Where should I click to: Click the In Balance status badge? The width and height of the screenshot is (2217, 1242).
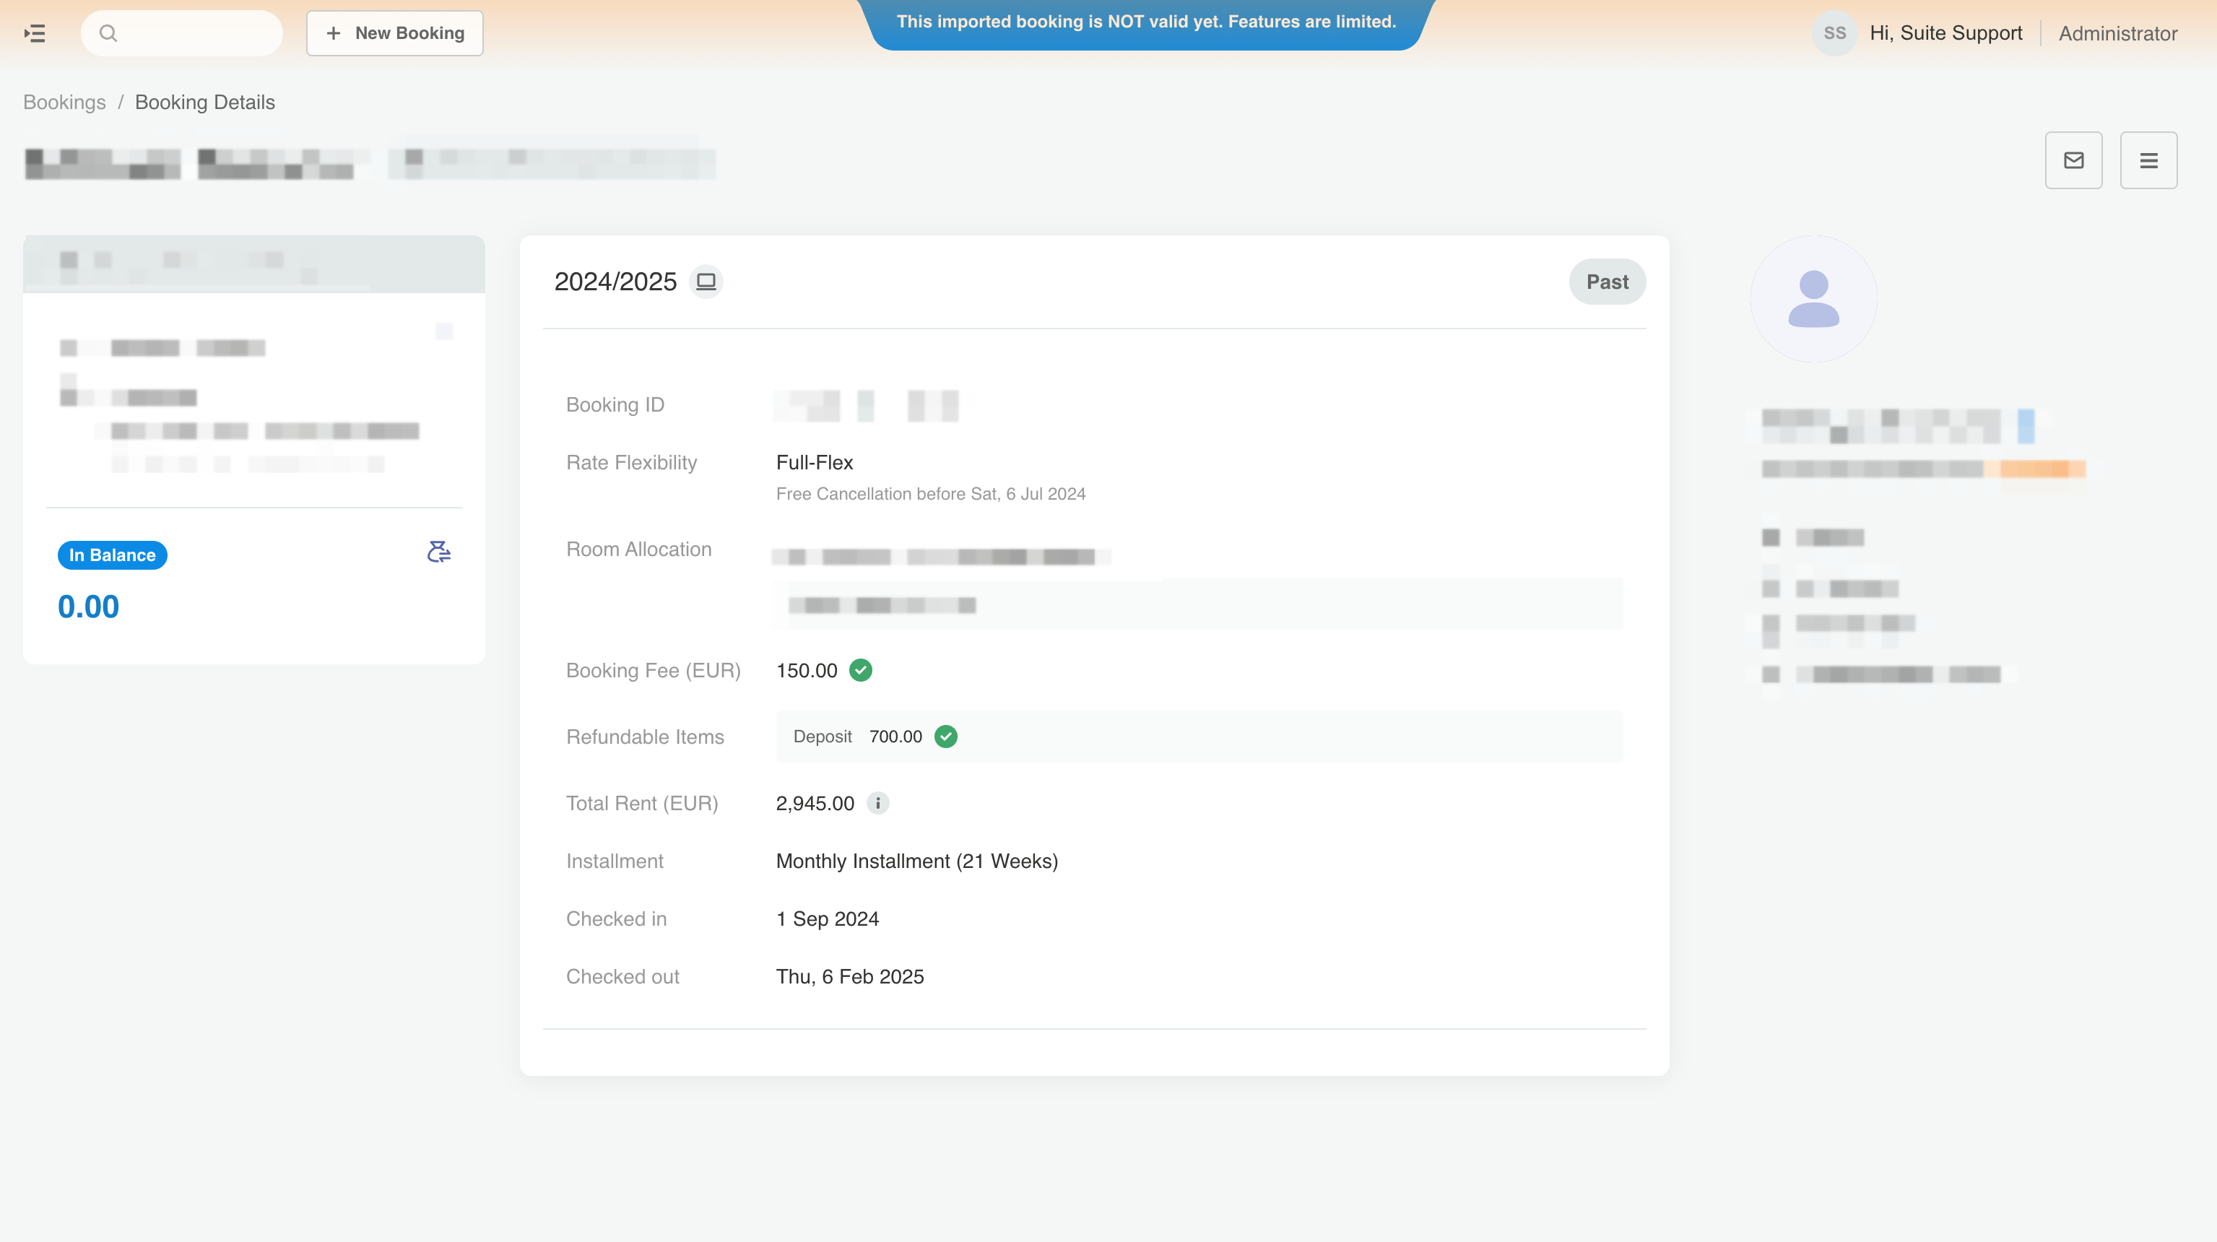point(112,555)
